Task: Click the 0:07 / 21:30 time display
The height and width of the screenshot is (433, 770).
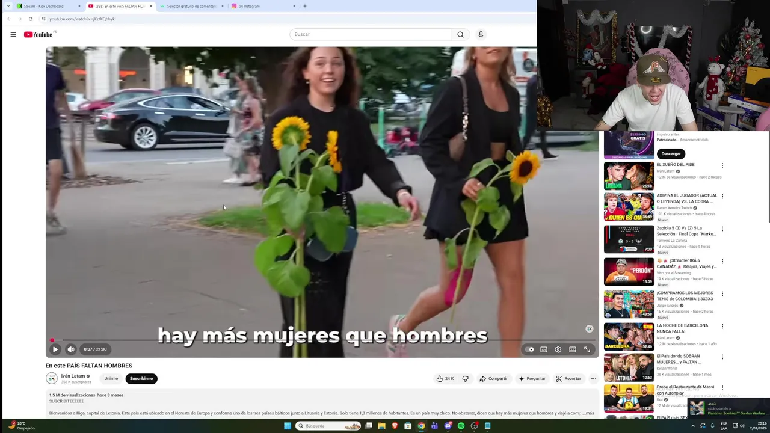Action: point(95,349)
